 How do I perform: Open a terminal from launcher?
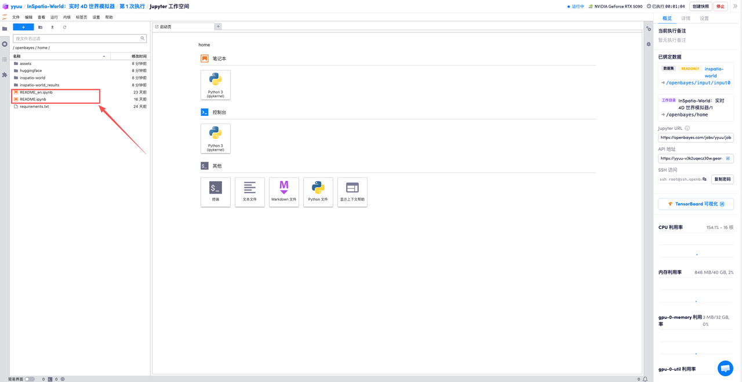(x=216, y=192)
